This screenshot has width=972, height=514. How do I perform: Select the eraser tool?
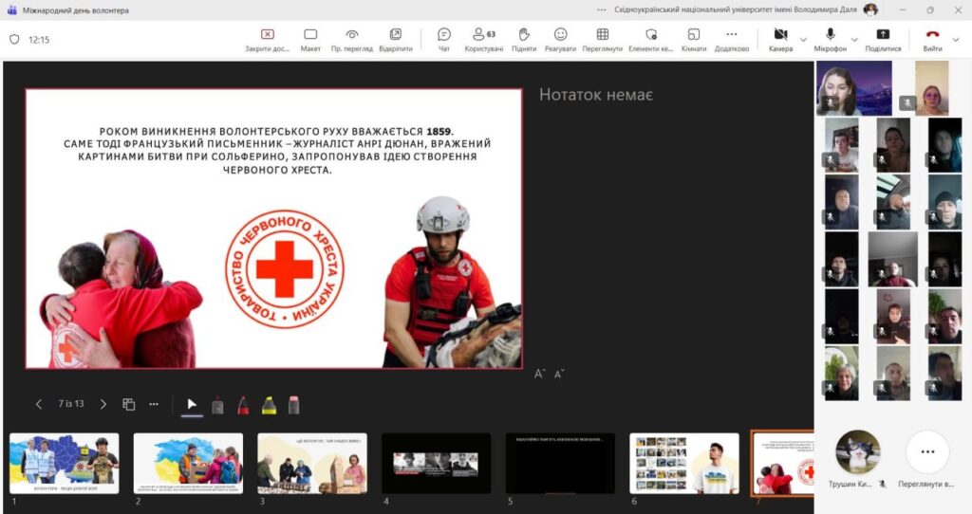[293, 405]
